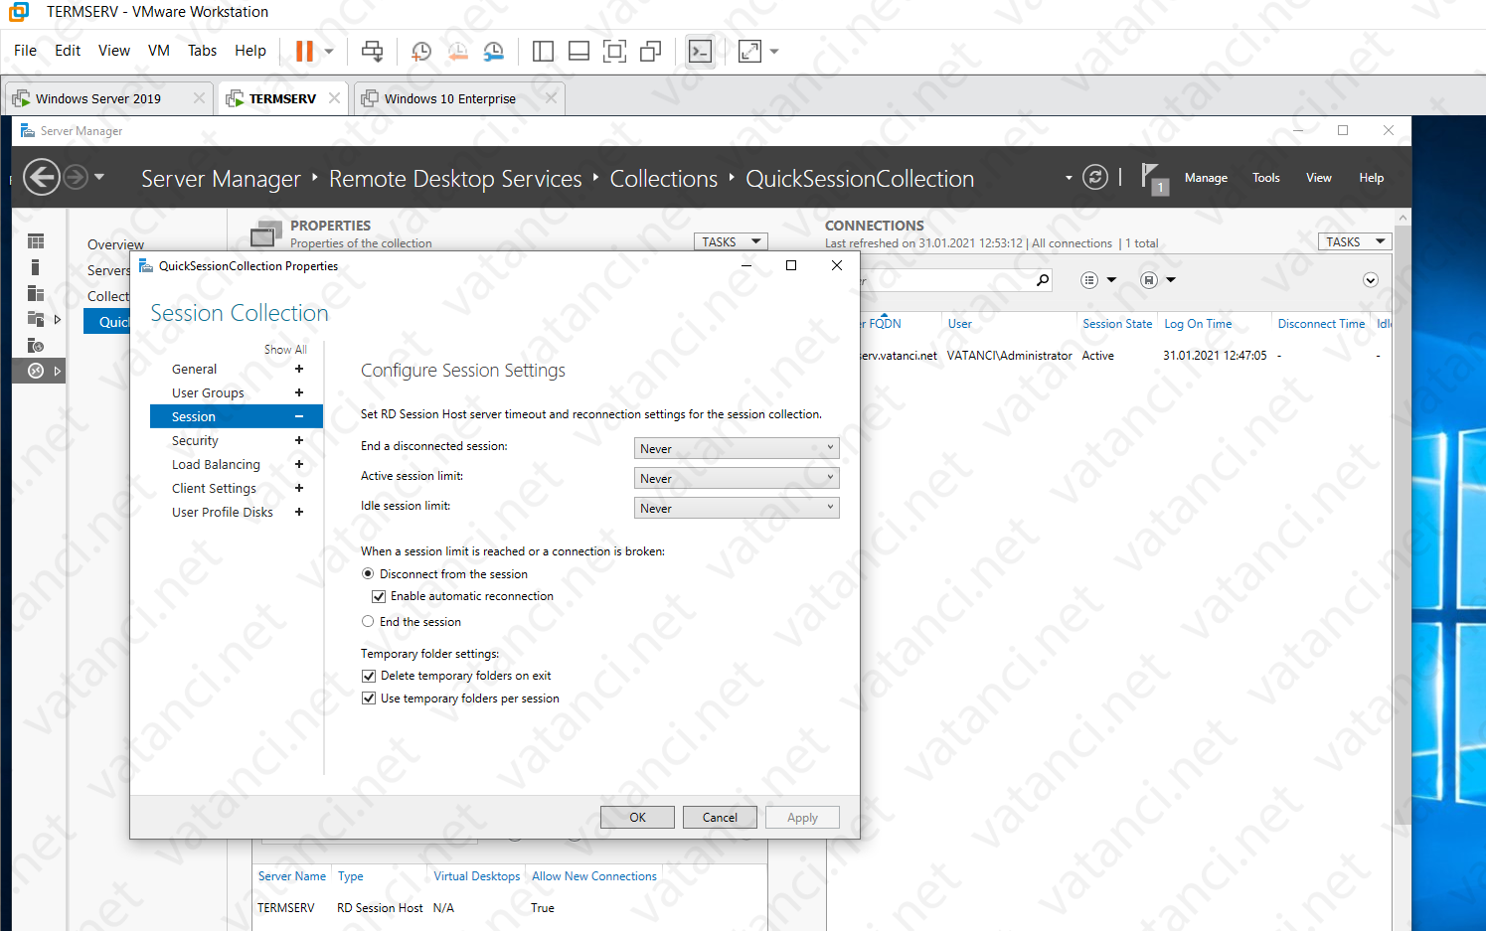
Task: Select End the session radio button
Action: point(368,622)
